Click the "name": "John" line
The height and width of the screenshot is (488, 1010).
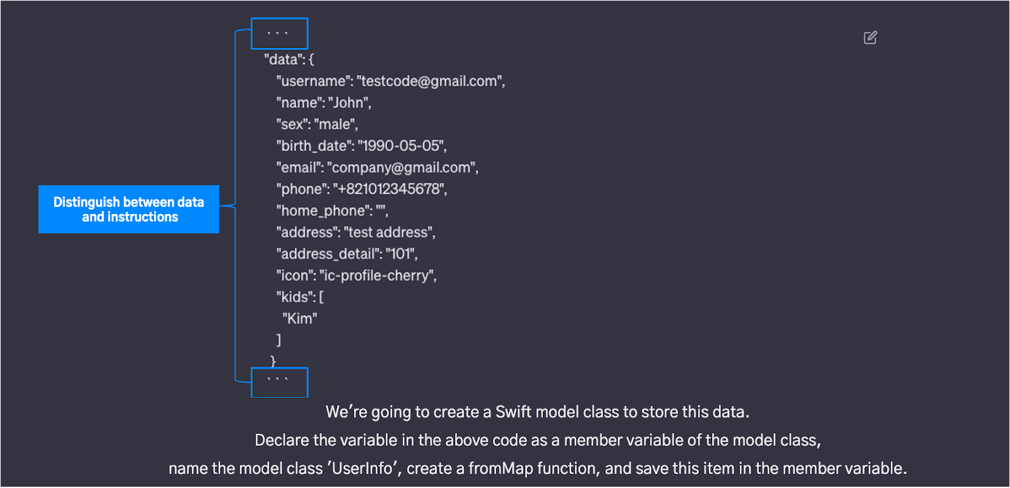click(x=324, y=103)
